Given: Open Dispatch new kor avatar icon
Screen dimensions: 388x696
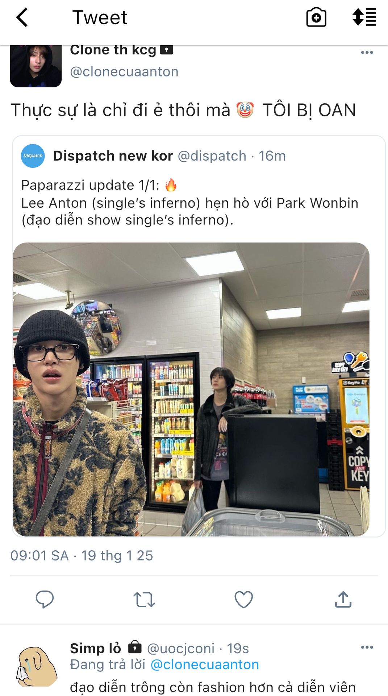Looking at the screenshot, I should click(x=33, y=156).
